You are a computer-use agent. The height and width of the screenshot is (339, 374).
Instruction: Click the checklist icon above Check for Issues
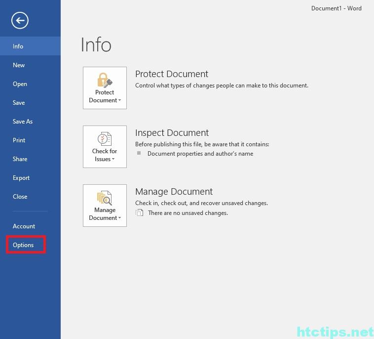105,139
